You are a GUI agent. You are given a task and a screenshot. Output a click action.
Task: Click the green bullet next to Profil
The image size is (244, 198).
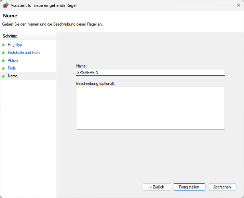(x=3, y=68)
